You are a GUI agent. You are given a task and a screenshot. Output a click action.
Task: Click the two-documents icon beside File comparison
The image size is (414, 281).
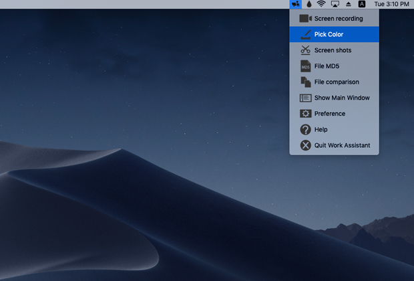[x=305, y=82]
